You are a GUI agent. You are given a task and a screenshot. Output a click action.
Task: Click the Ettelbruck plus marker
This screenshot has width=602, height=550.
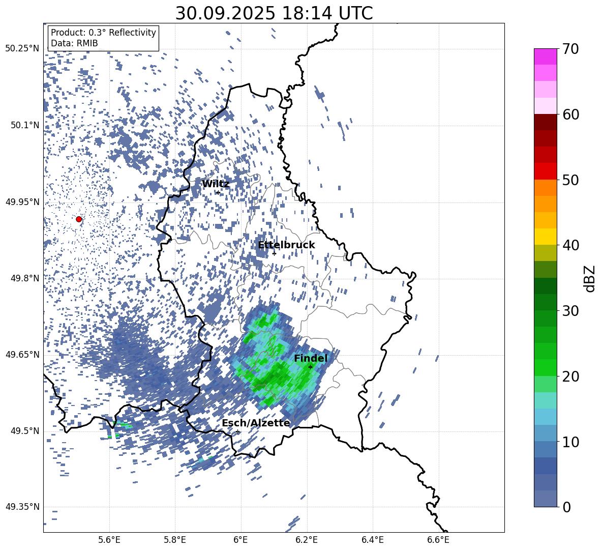[x=274, y=253]
